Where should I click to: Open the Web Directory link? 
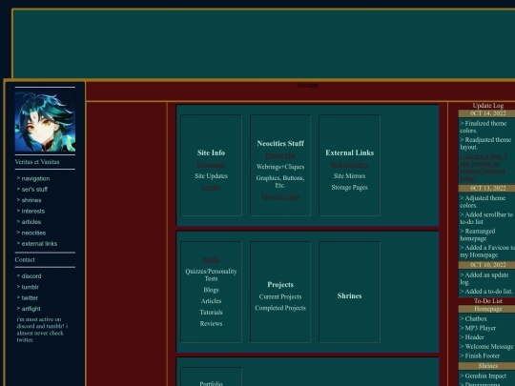coord(349,165)
